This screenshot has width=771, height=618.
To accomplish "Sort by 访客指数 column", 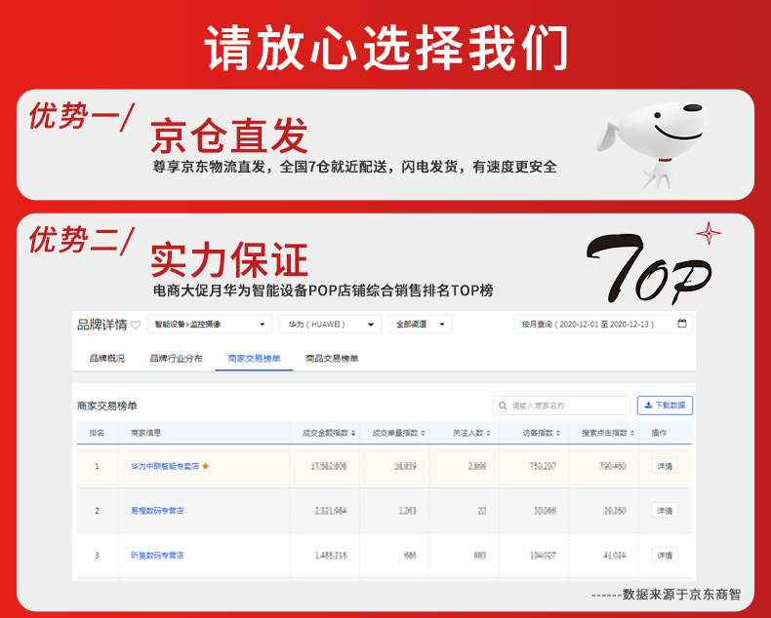I will click(542, 433).
